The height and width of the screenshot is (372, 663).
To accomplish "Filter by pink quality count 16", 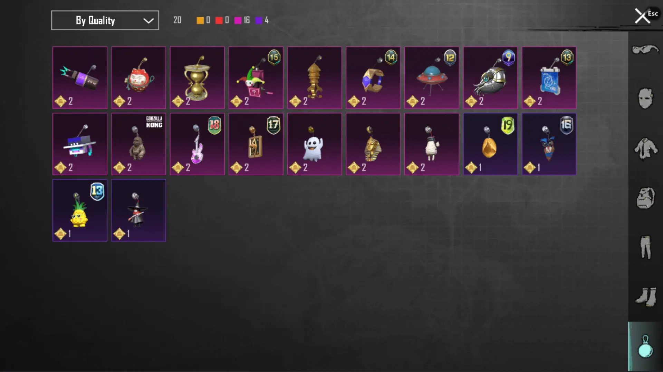I will (x=242, y=20).
